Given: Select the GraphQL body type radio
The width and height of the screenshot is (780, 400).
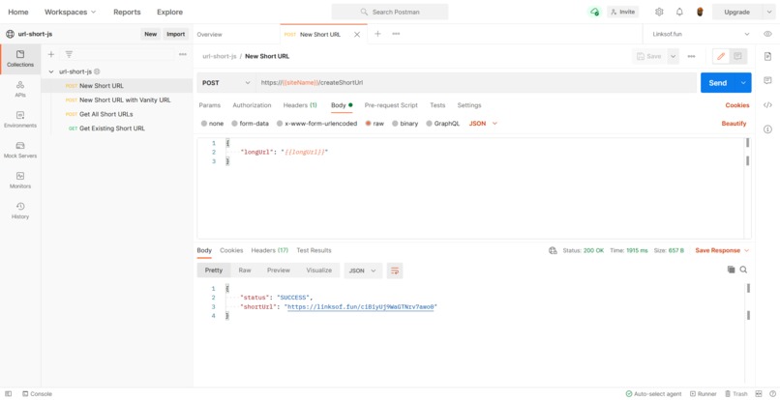Looking at the screenshot, I should pyautogui.click(x=429, y=124).
